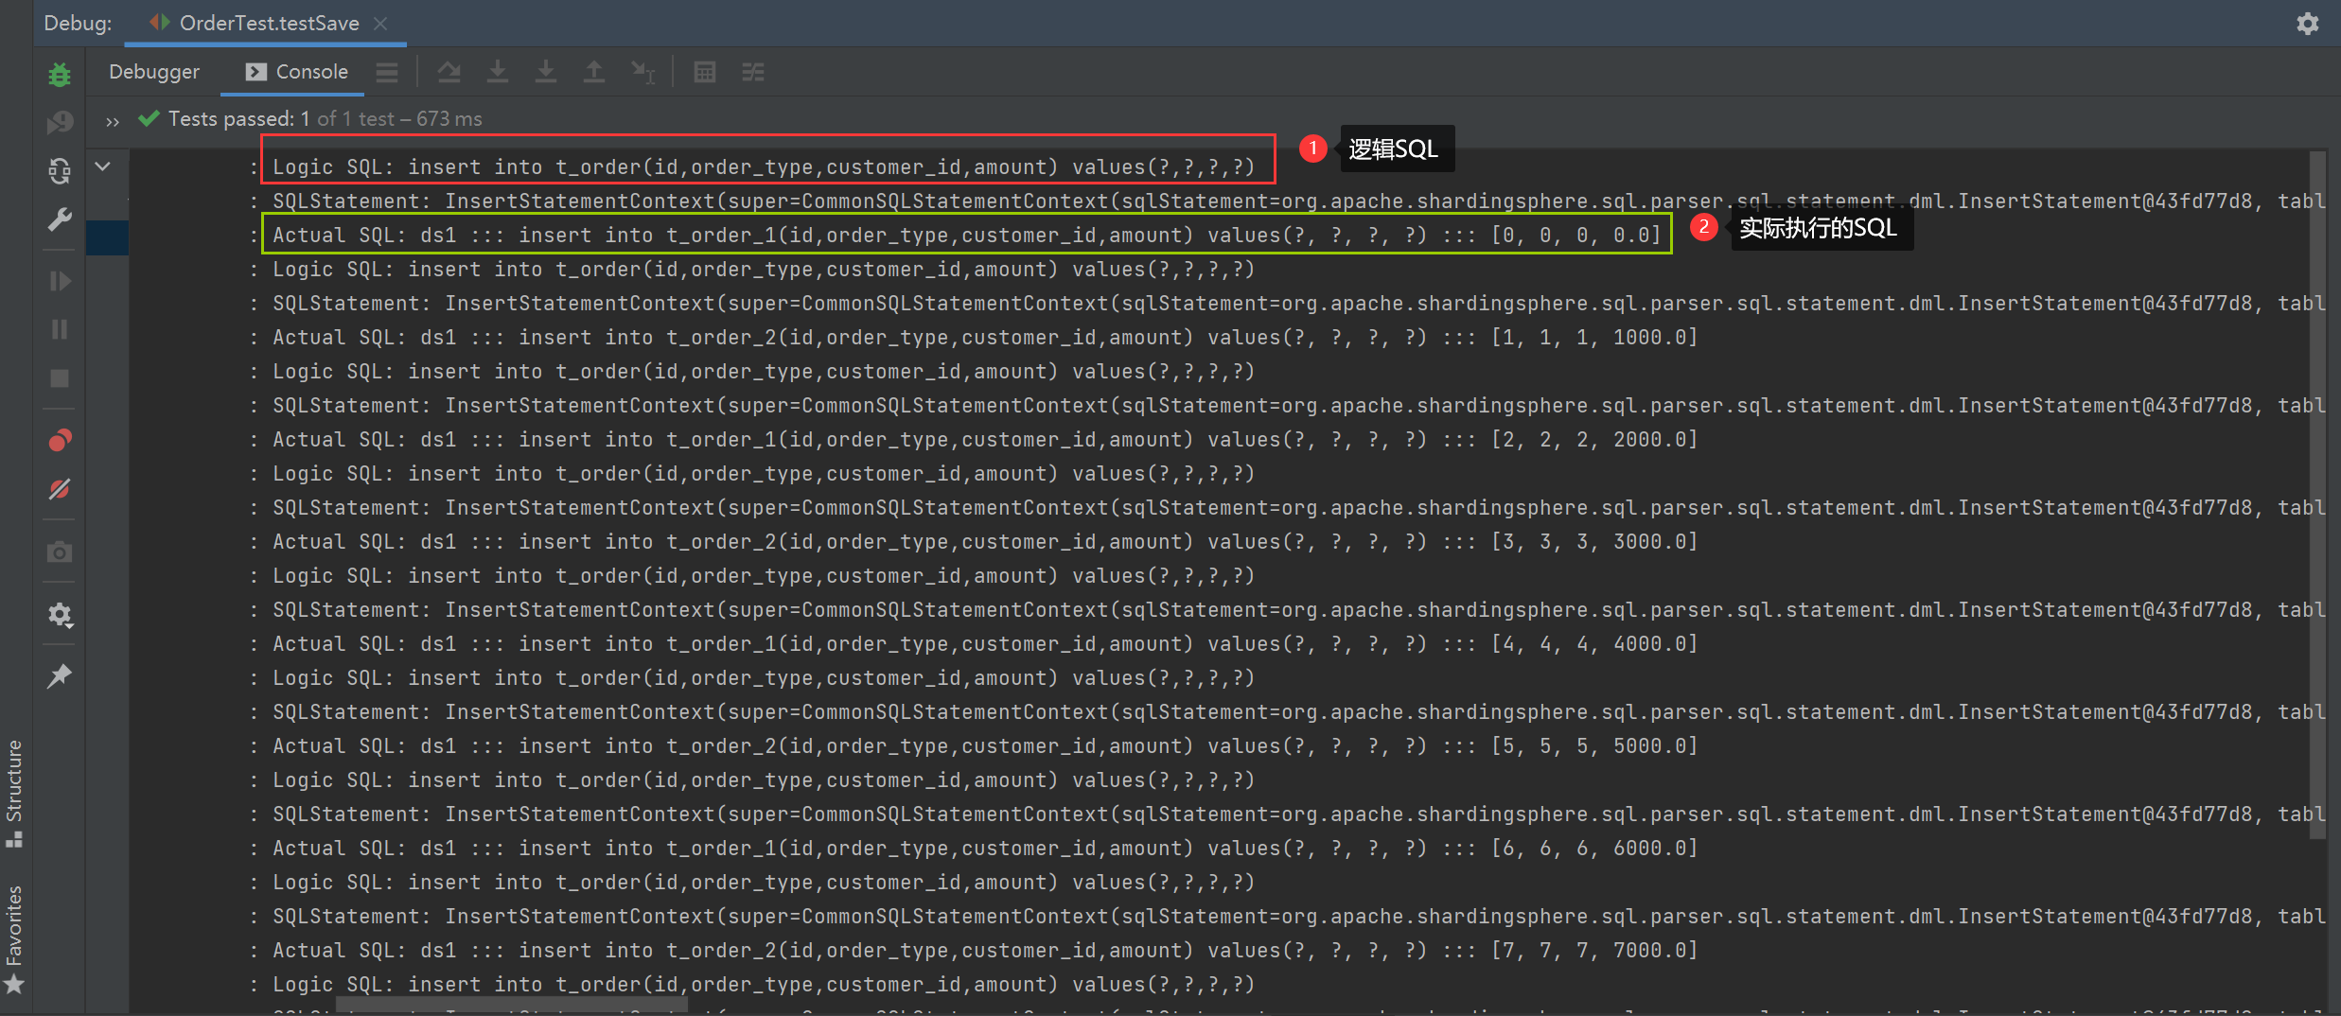
Task: Pin the tab with the pushpin icon
Action: pyautogui.click(x=60, y=675)
